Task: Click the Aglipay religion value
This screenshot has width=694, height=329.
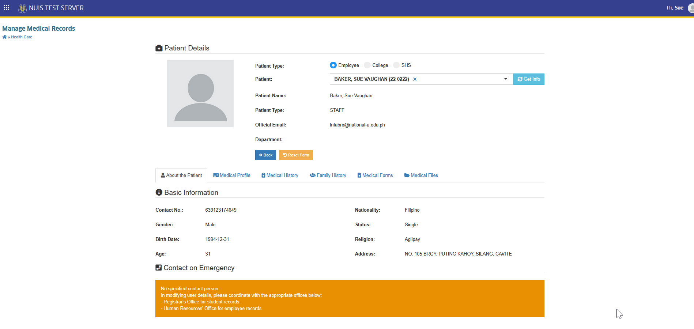Action: (412, 239)
